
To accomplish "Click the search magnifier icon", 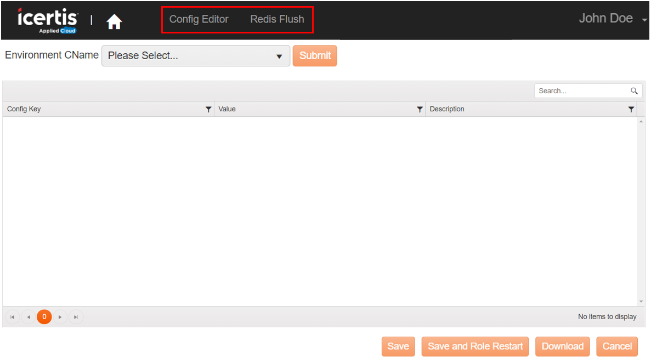I will coord(634,91).
